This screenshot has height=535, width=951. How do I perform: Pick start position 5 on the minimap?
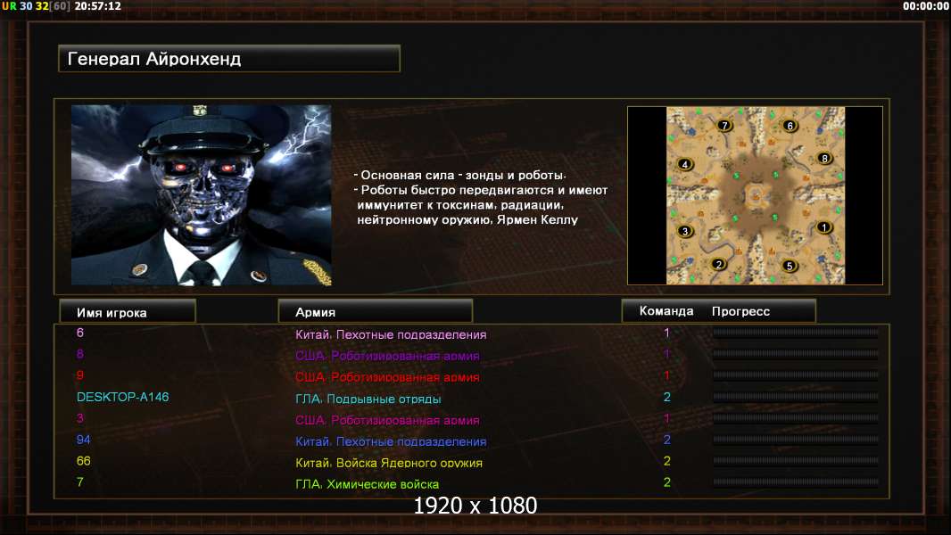tap(789, 266)
